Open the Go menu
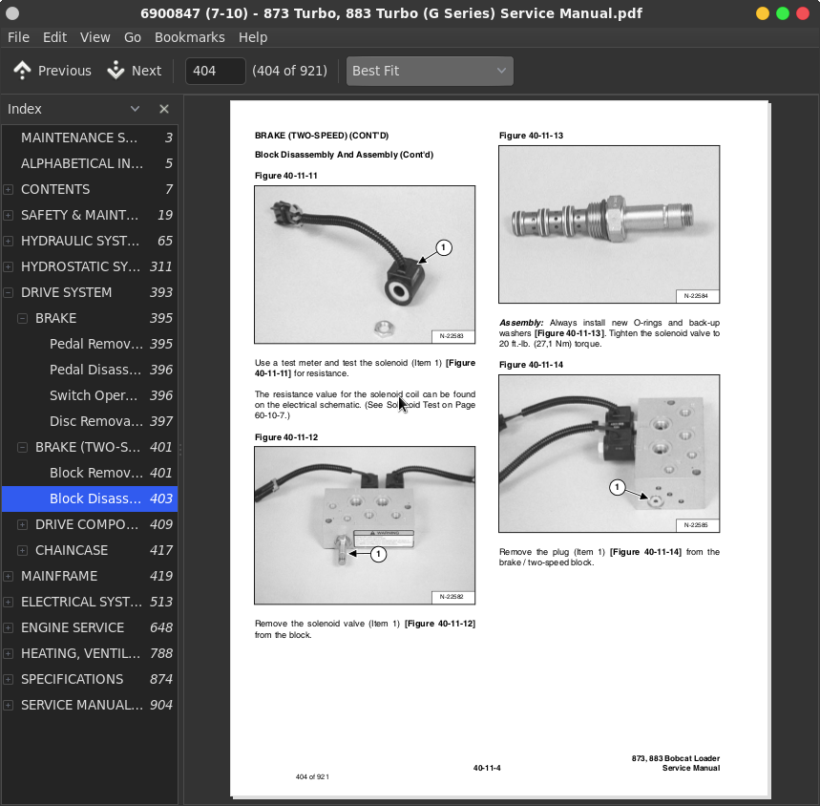The width and height of the screenshot is (820, 806). click(x=133, y=37)
